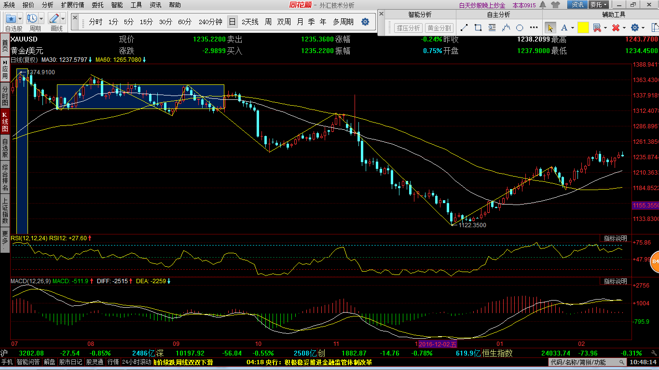
Task: Select the straight line drawing tool
Action: pos(465,27)
